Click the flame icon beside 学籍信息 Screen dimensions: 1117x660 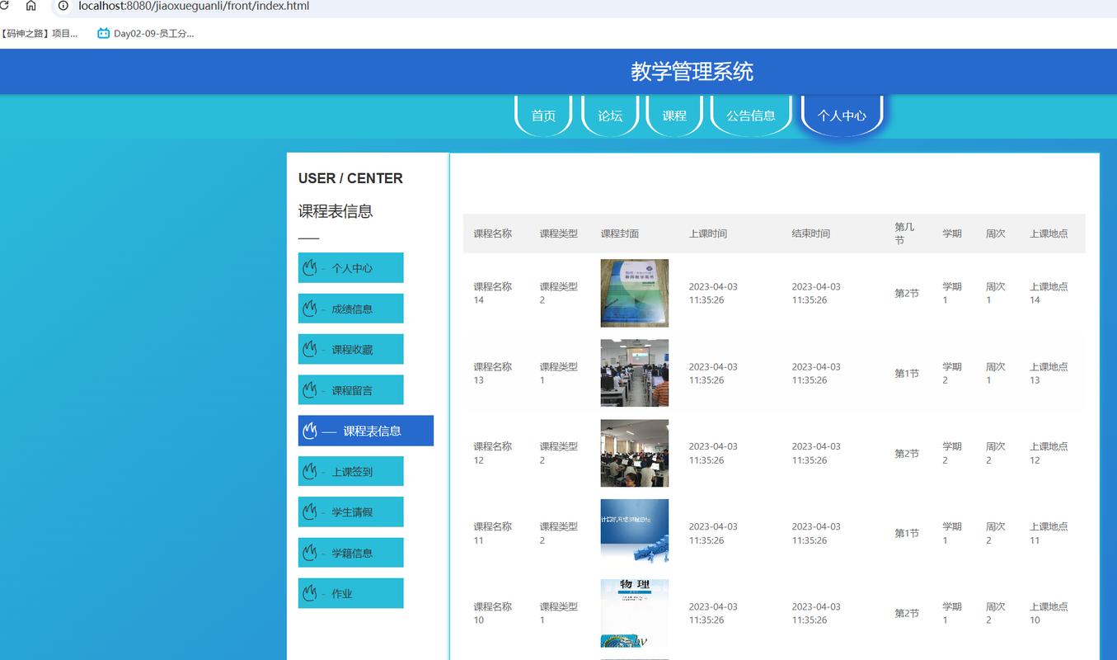310,553
